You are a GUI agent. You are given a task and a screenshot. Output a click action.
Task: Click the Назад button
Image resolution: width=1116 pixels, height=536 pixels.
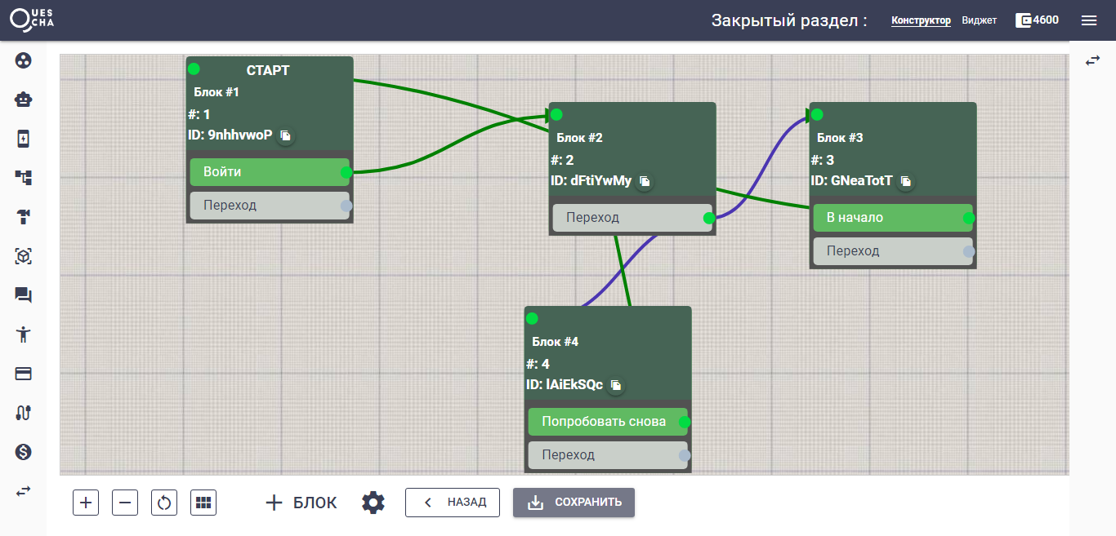(x=453, y=503)
